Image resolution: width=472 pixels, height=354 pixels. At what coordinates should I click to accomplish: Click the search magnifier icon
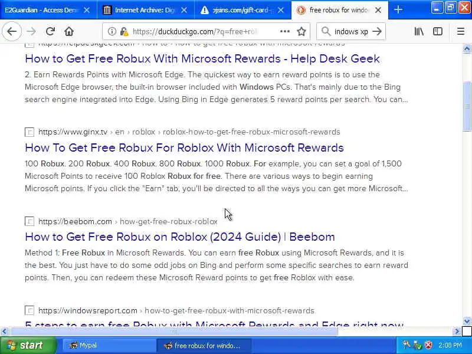tap(326, 31)
